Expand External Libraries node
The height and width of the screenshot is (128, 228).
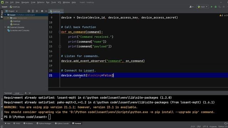tap(5, 27)
